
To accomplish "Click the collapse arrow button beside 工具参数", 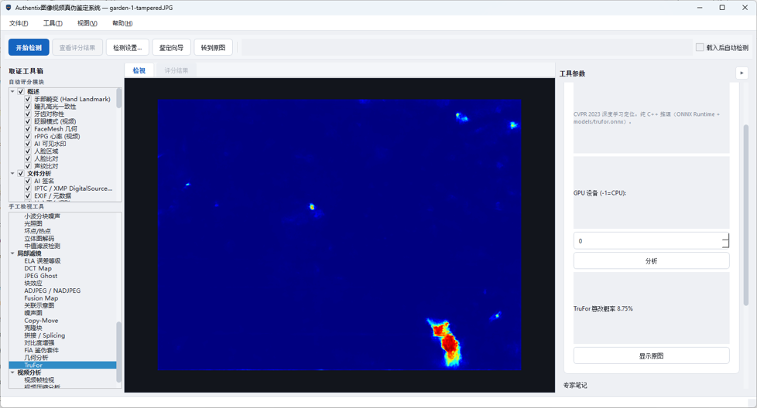I will tap(742, 73).
